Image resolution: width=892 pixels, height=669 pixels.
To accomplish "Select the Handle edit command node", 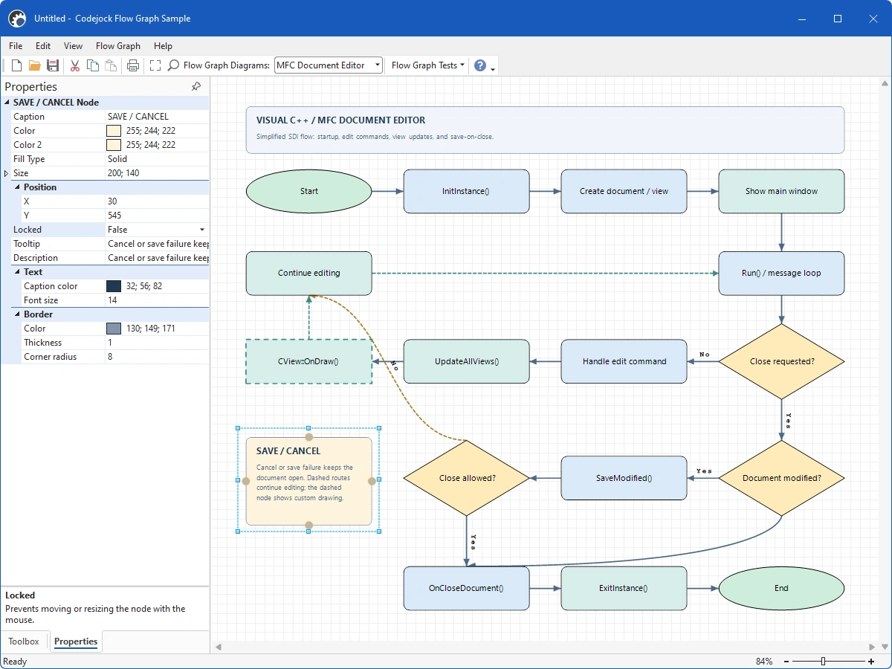I will tap(624, 361).
